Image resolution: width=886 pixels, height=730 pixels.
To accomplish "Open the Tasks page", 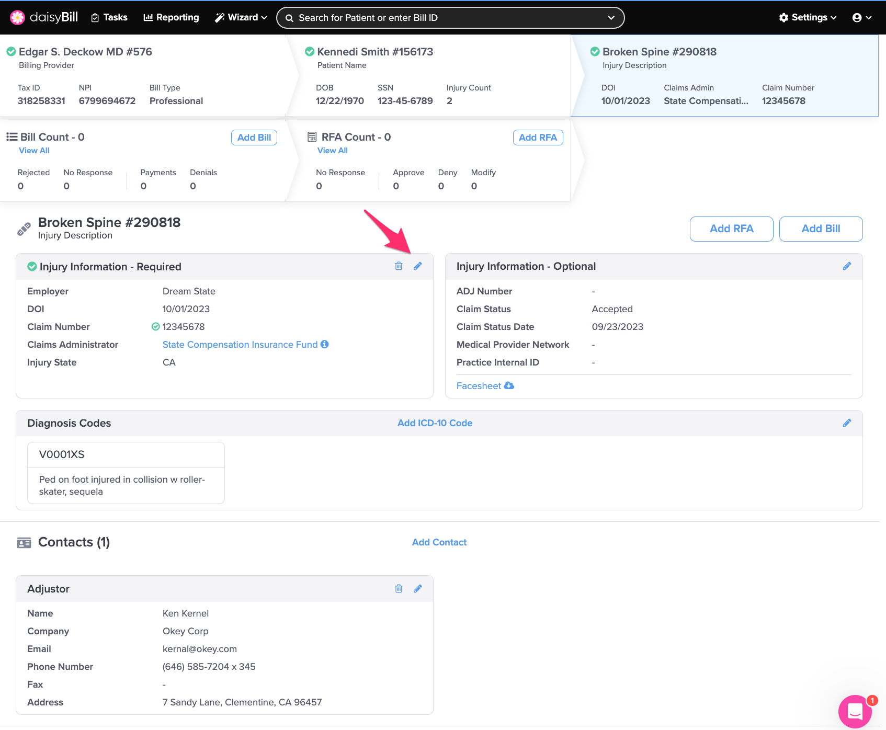I will tap(109, 17).
